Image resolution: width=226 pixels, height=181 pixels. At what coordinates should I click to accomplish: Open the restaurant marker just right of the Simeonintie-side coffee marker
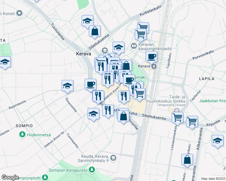98,97
